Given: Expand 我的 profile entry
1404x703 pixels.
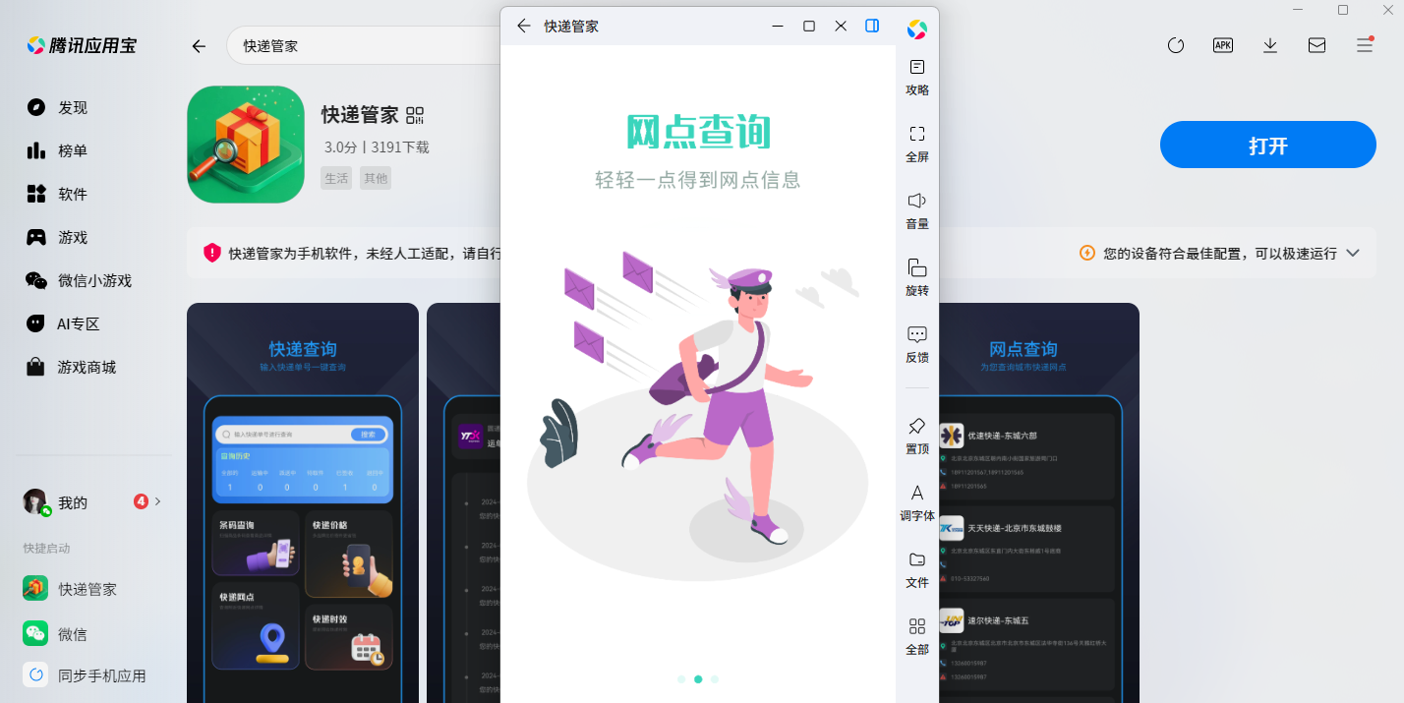Looking at the screenshot, I should tap(93, 502).
